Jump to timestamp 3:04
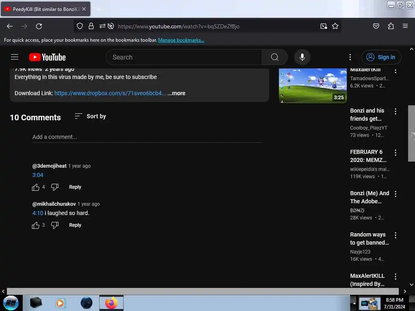Image resolution: width=415 pixels, height=311 pixels. (38, 175)
